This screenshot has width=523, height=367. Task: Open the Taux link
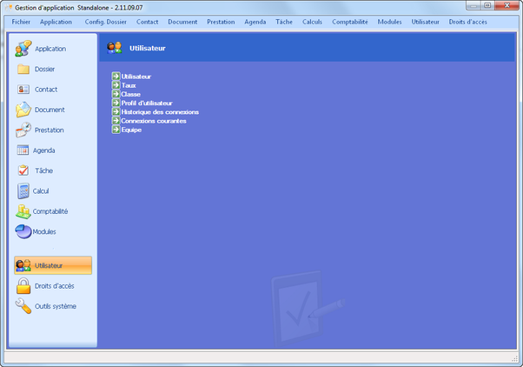coord(129,85)
